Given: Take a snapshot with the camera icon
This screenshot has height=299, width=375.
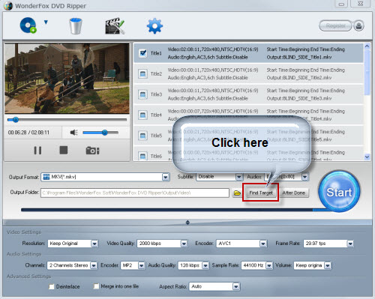Looking at the screenshot, I should pyautogui.click(x=92, y=151).
